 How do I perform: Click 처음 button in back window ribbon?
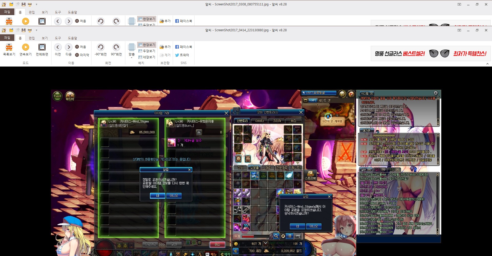click(x=80, y=21)
